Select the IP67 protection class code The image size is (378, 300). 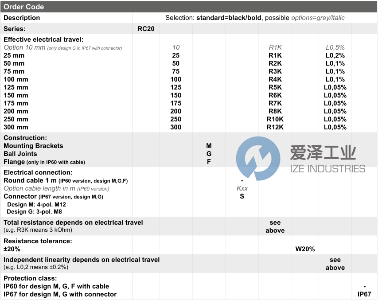click(x=365, y=294)
